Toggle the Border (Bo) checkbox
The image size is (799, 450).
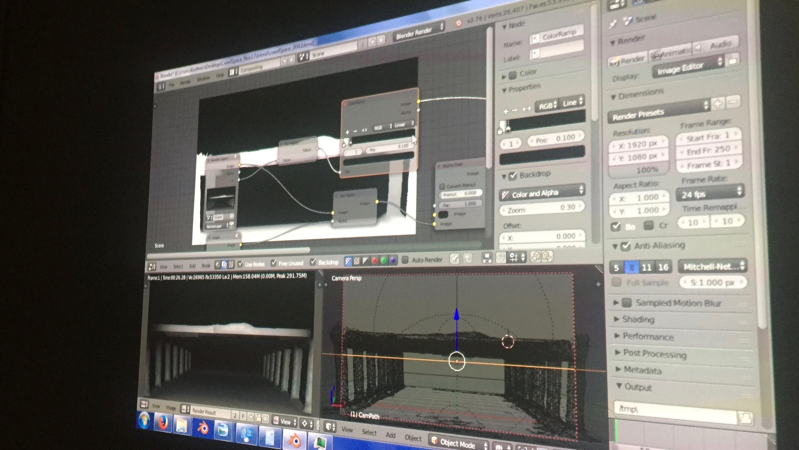[x=616, y=227]
